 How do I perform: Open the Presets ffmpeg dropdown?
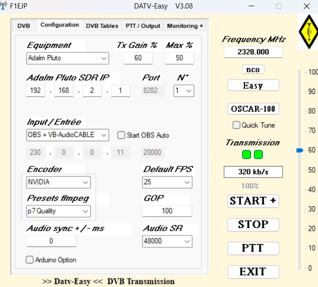point(58,211)
